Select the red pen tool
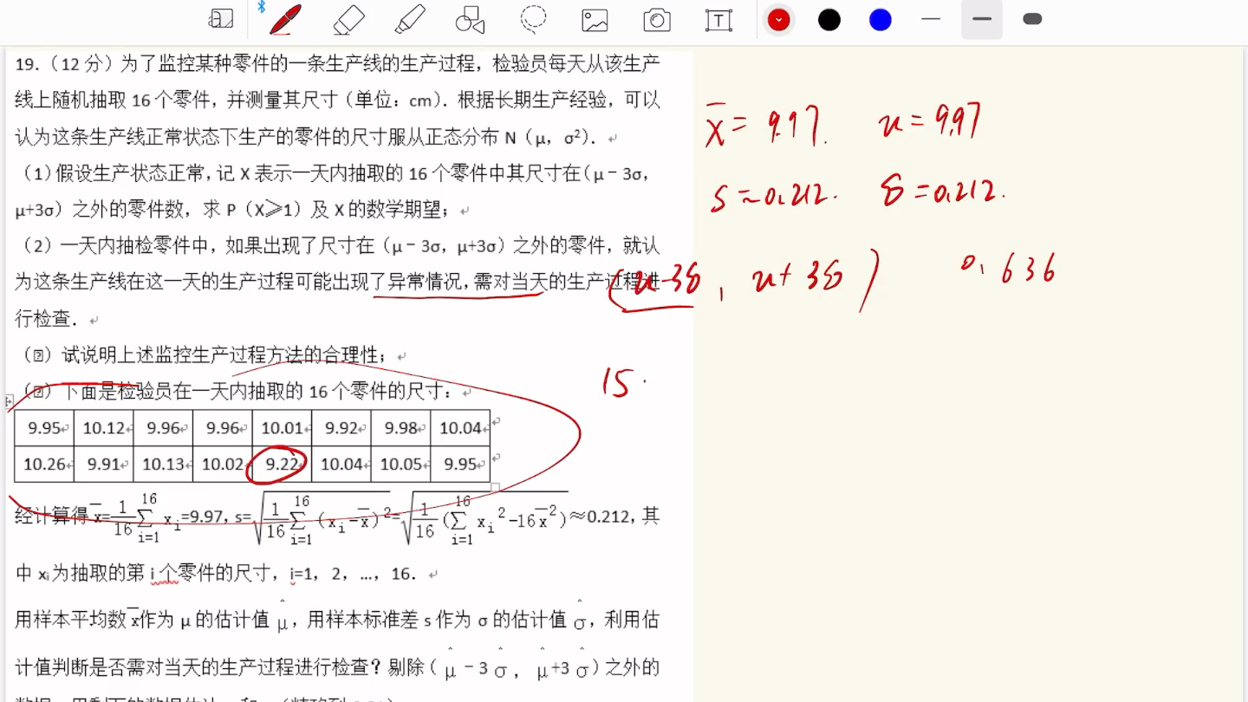The height and width of the screenshot is (702, 1248). coord(285,19)
